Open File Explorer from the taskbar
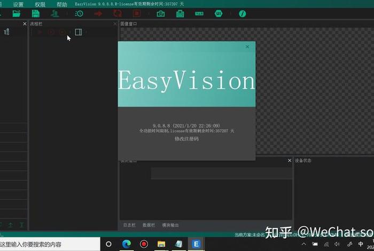 [161, 244]
